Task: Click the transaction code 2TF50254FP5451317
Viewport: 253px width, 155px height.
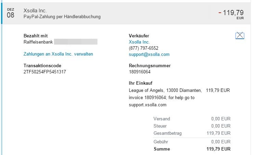Action: pyautogui.click(x=45, y=72)
